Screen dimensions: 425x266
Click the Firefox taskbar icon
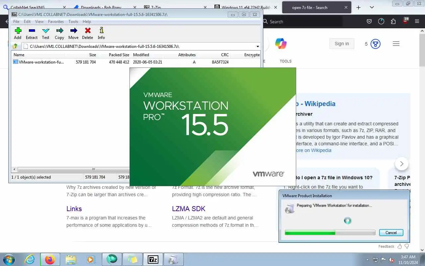coord(50,259)
